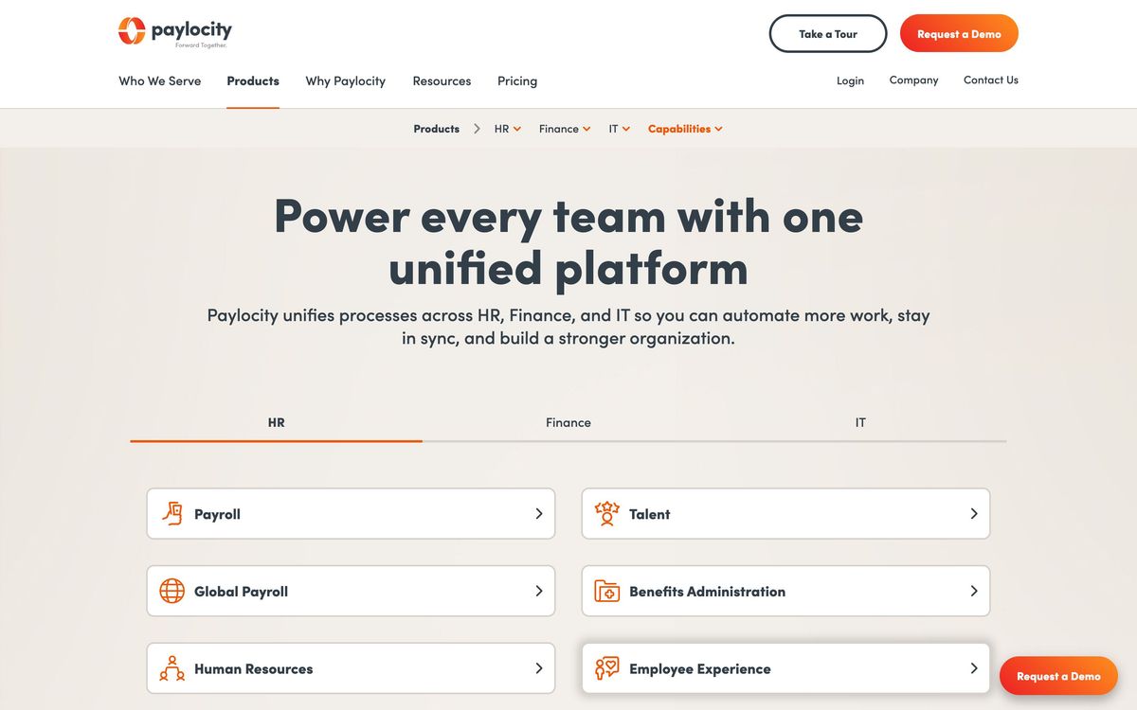
Task: Click the Global Payroll globe icon
Action: (x=171, y=592)
